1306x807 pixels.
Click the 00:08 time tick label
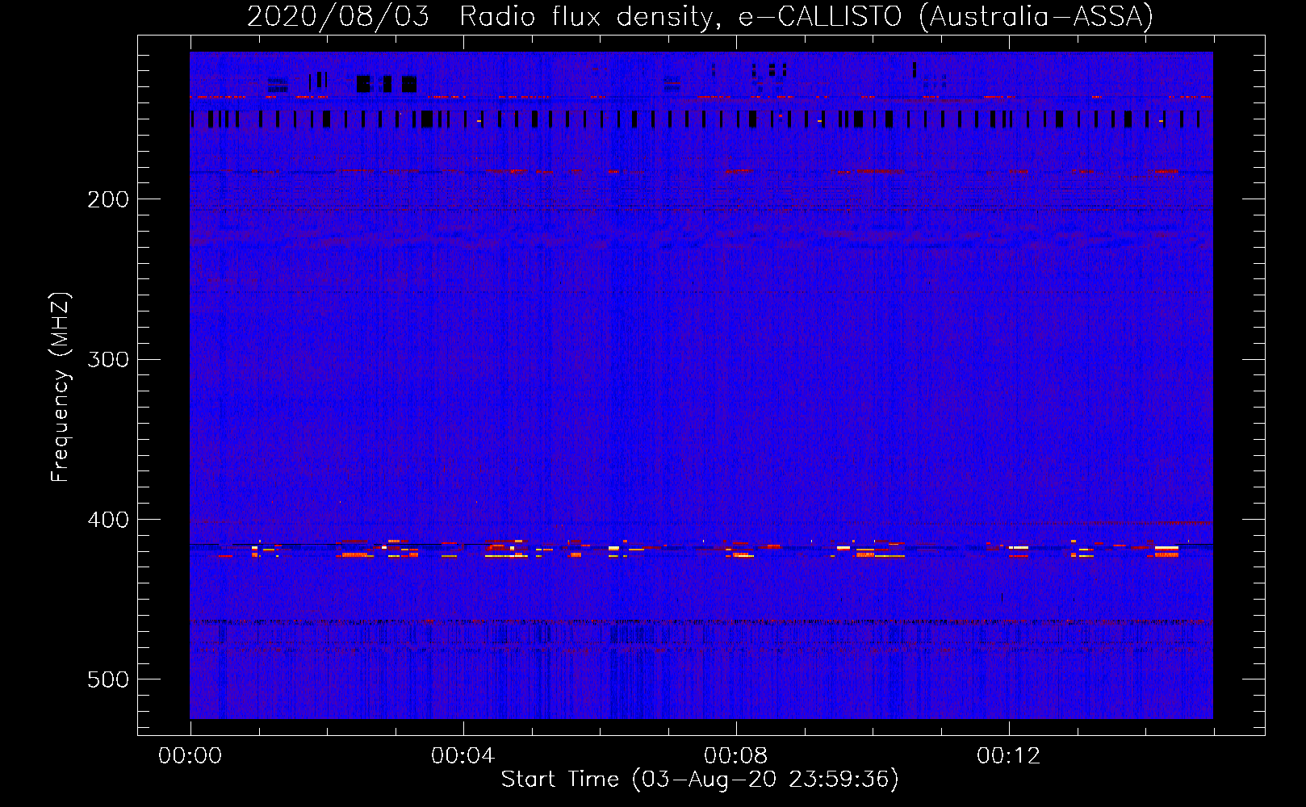[x=735, y=756]
